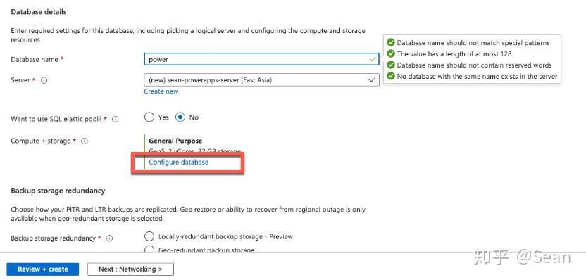Select Yes for SQL elastic pool
Viewport: 586px width, 280px height.
pos(149,117)
